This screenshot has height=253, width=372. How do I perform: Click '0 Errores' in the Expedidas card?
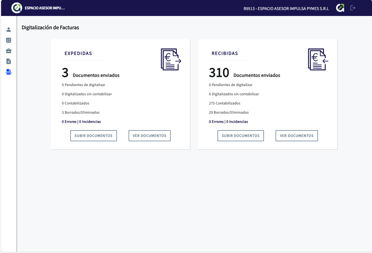[69, 122]
